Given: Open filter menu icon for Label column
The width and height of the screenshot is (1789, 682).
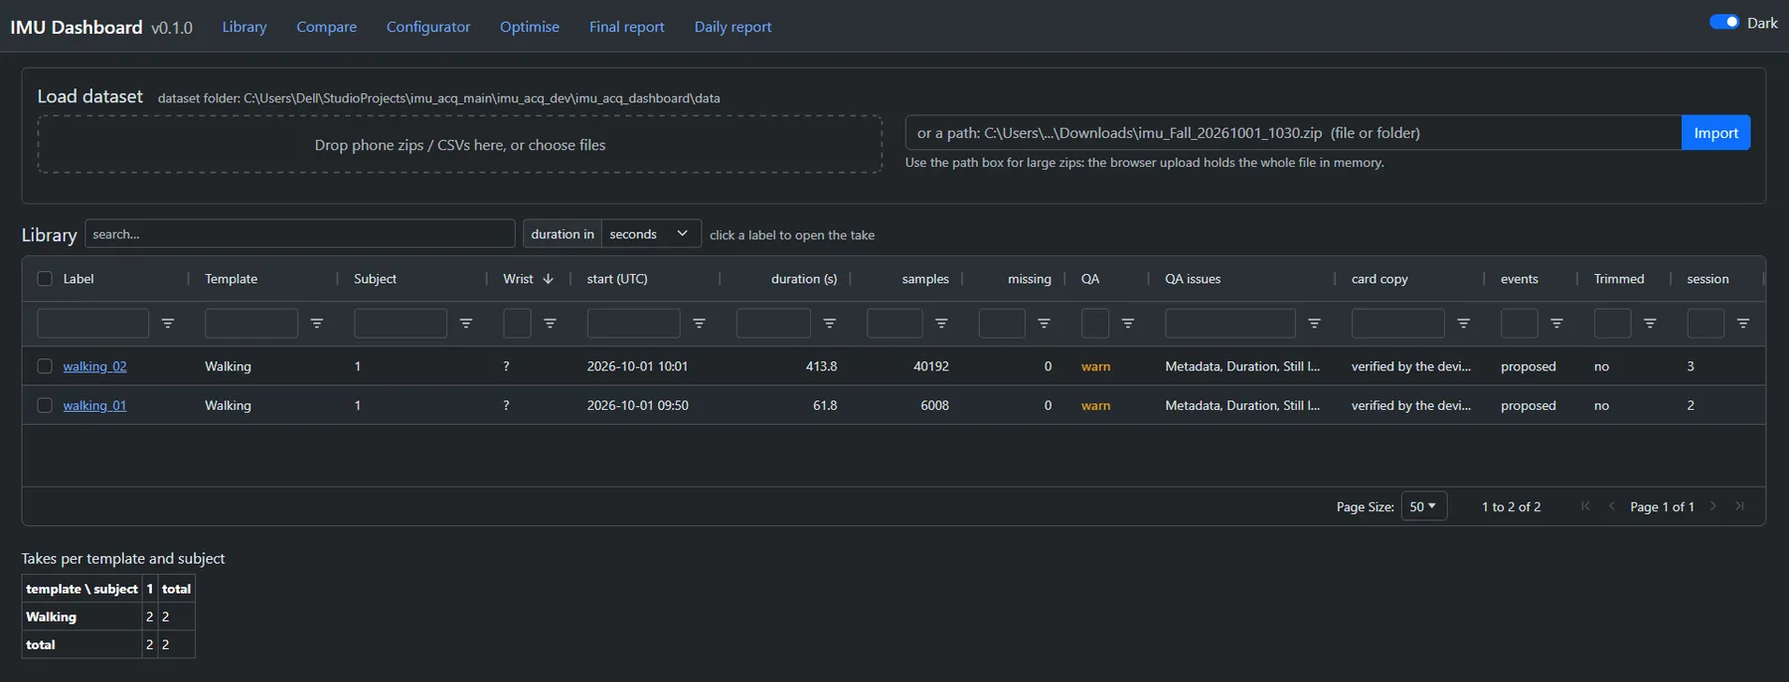Looking at the screenshot, I should tap(168, 324).
